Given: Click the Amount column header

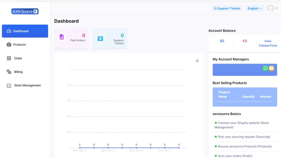Looking at the screenshot, I should tap(266, 97).
